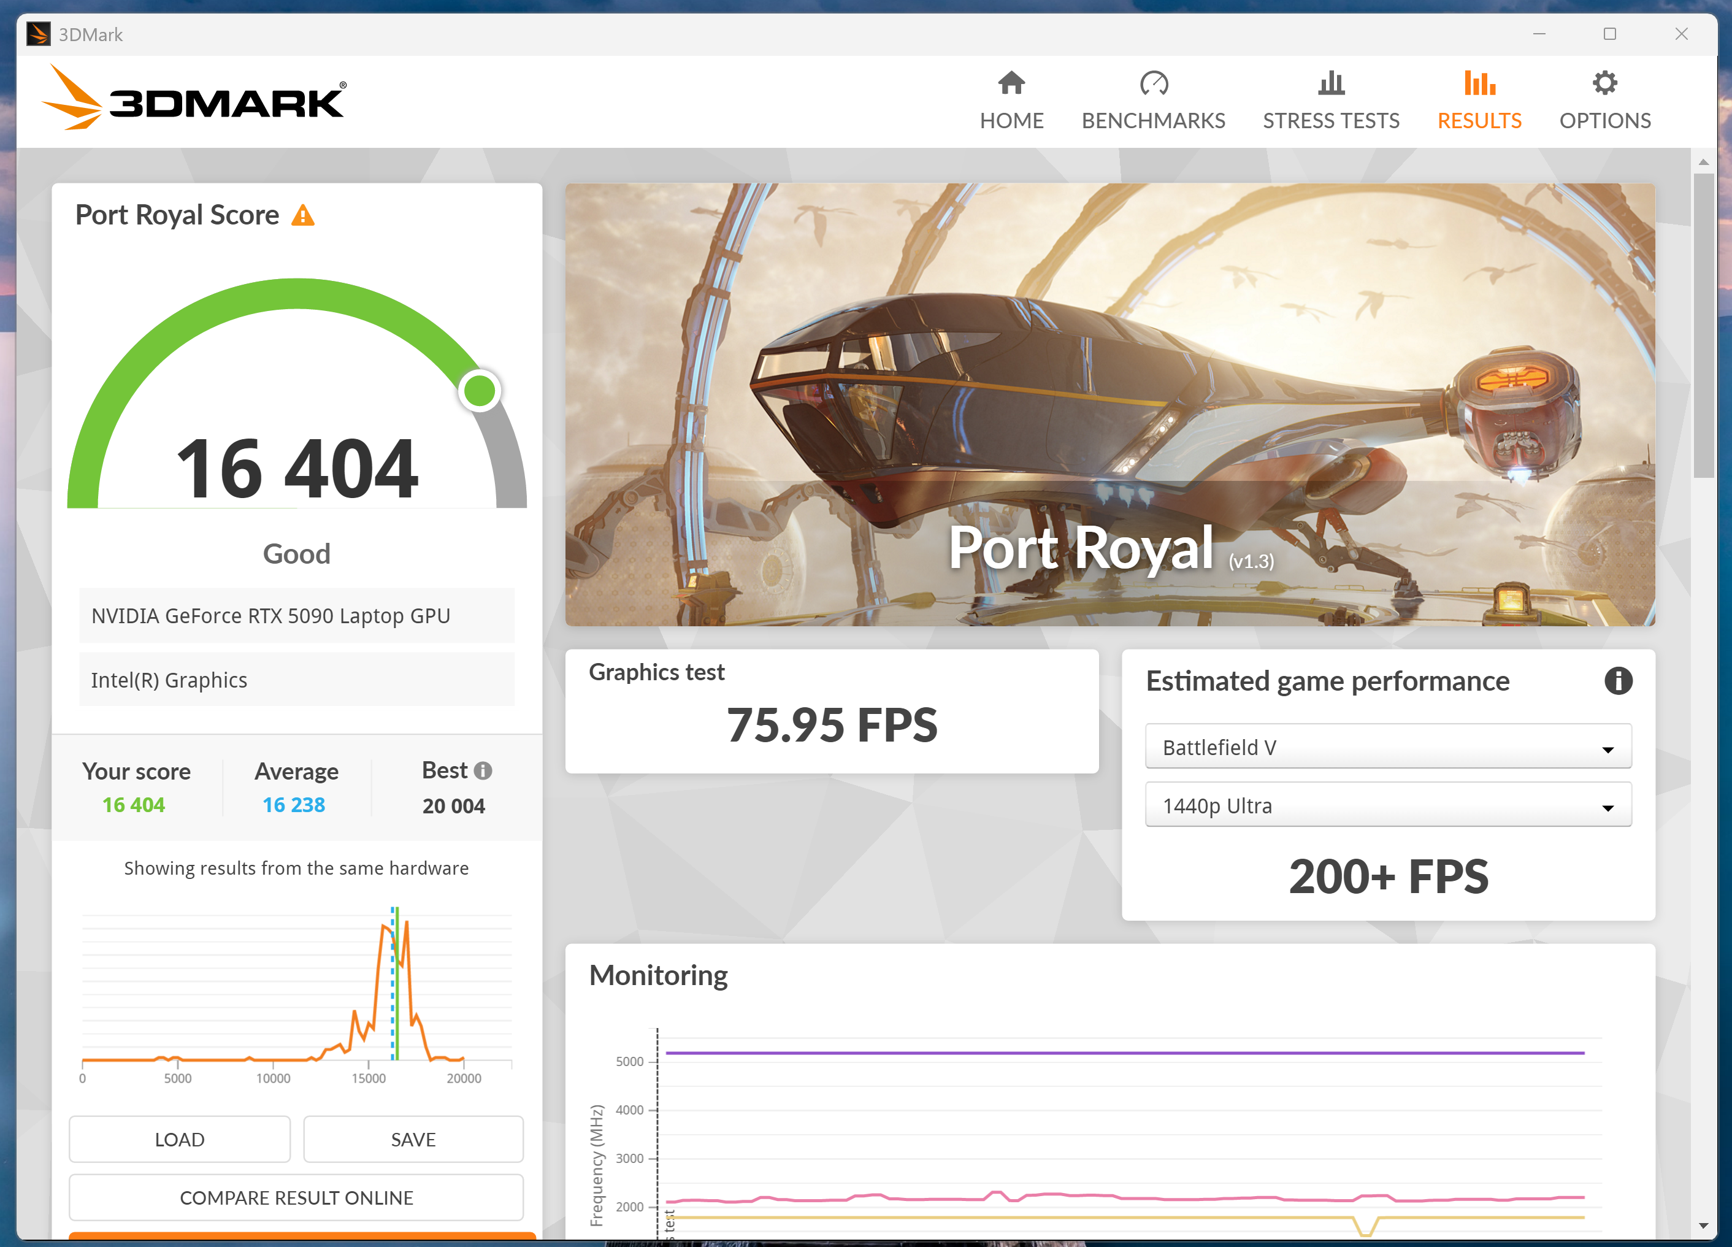
Task: Click the Results orange bars icon
Action: (x=1479, y=82)
